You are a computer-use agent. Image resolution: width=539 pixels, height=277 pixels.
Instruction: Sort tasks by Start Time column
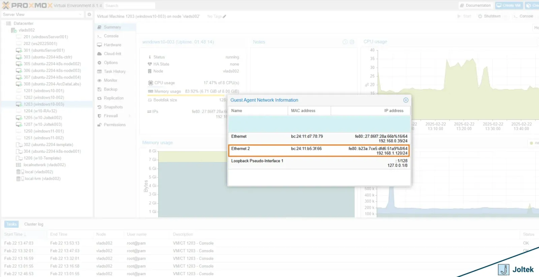click(x=25, y=234)
